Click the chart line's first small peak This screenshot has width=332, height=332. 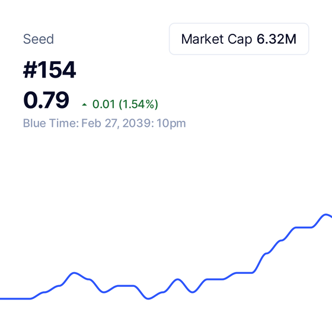[x=74, y=273]
